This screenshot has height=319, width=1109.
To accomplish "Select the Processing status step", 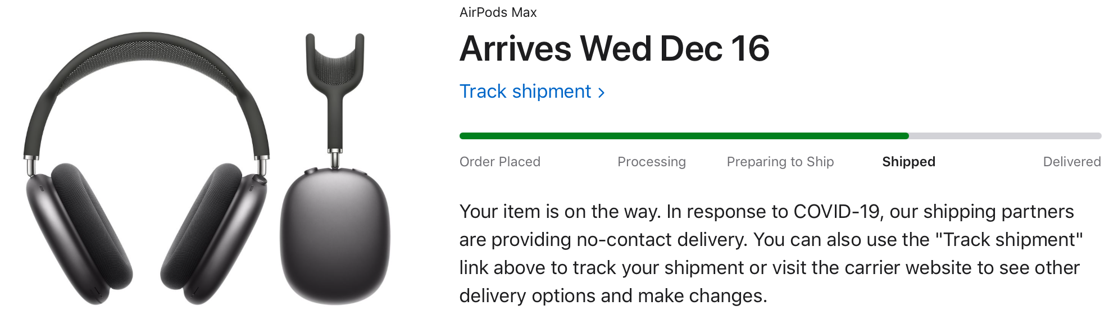I will click(x=651, y=162).
